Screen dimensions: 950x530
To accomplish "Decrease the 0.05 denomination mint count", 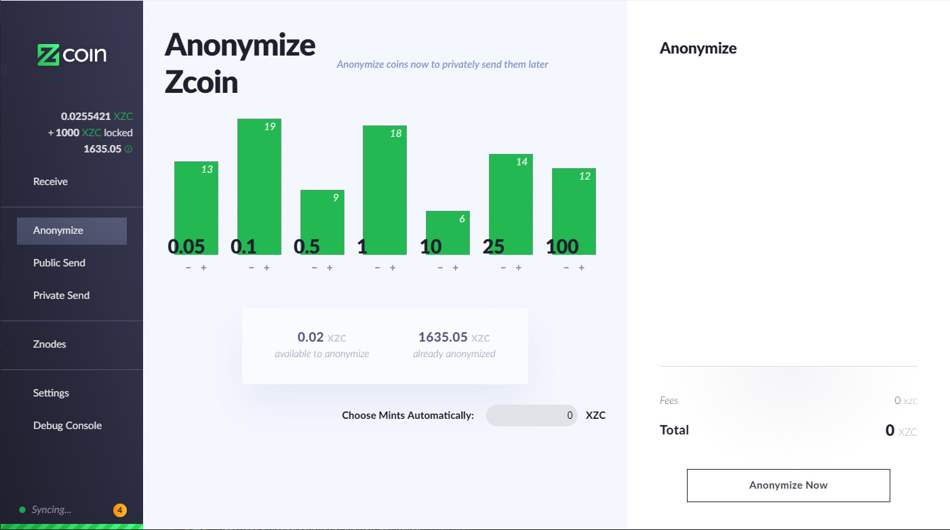I will pos(189,268).
